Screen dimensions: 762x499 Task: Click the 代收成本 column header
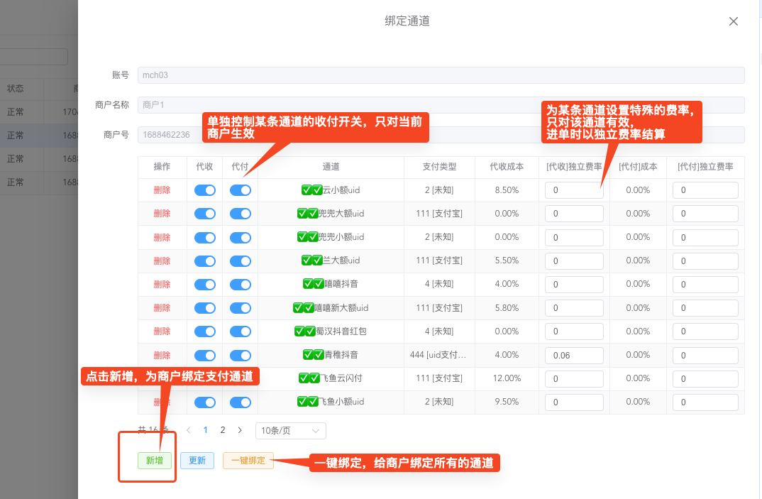pos(507,167)
